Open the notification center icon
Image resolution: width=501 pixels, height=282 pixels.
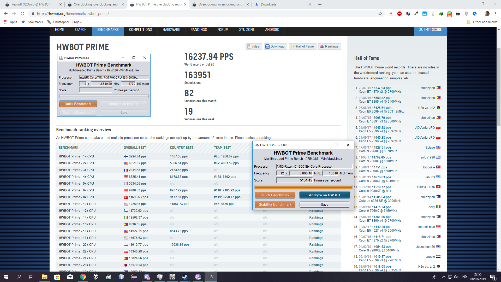click(493, 277)
